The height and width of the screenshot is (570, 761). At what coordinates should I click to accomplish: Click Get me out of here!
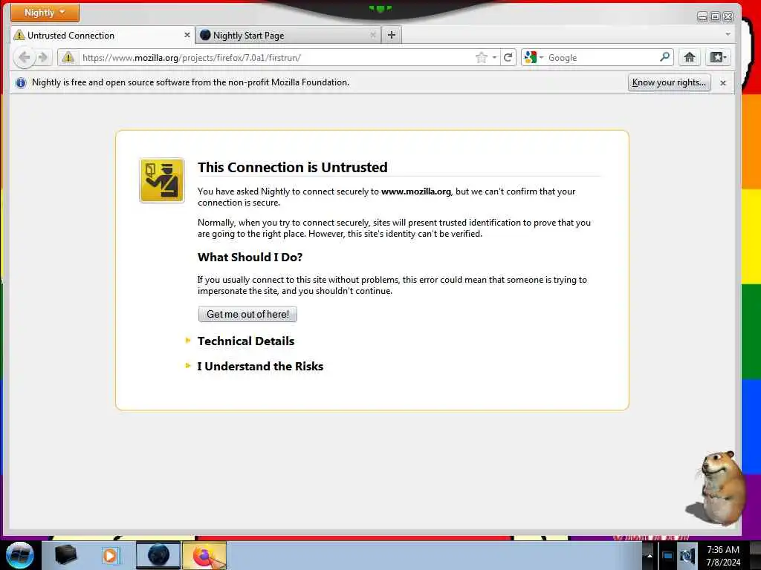coord(247,314)
